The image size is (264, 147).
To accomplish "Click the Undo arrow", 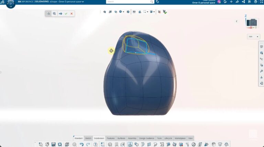I will 81,145.
